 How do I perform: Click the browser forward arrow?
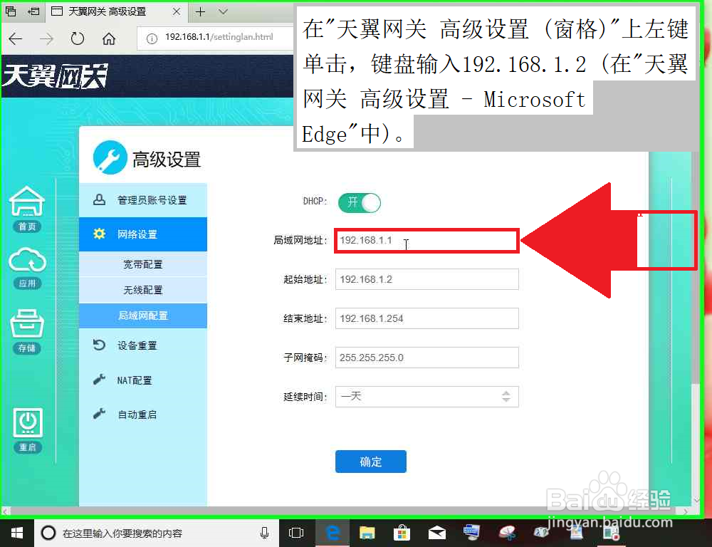point(47,39)
